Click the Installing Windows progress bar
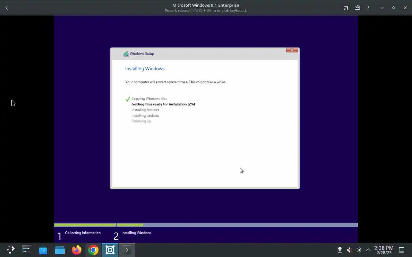The image size is (412, 257). pos(237,225)
